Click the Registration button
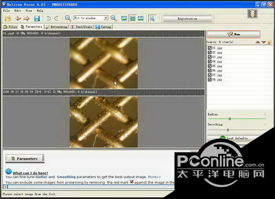This screenshot has width=275, height=199. (x=188, y=19)
